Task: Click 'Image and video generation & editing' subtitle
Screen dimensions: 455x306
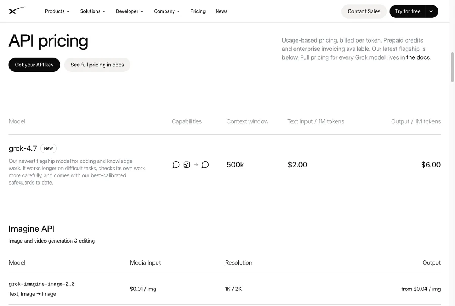Action: coord(52,241)
